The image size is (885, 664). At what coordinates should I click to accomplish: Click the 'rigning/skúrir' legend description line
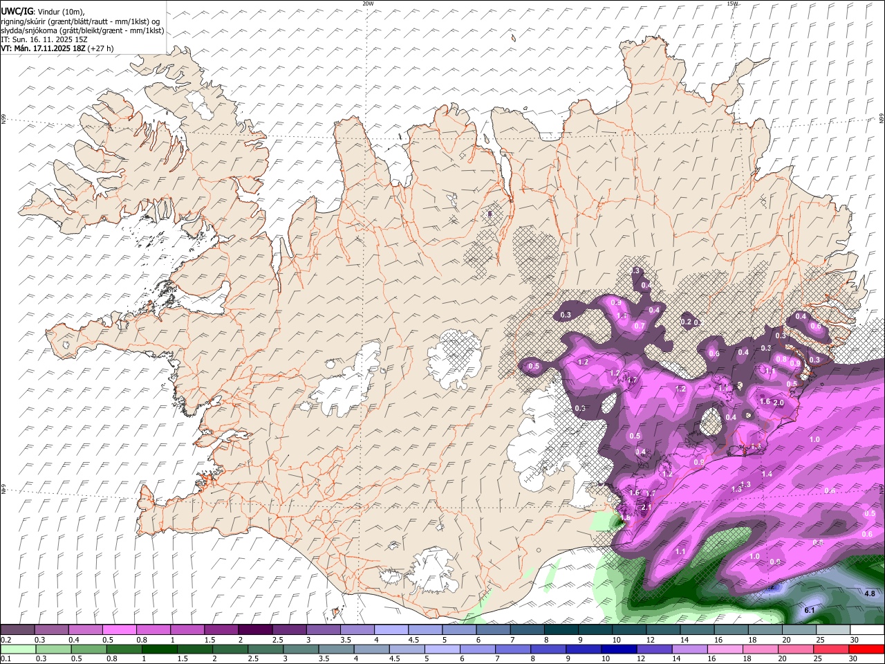coord(80,21)
